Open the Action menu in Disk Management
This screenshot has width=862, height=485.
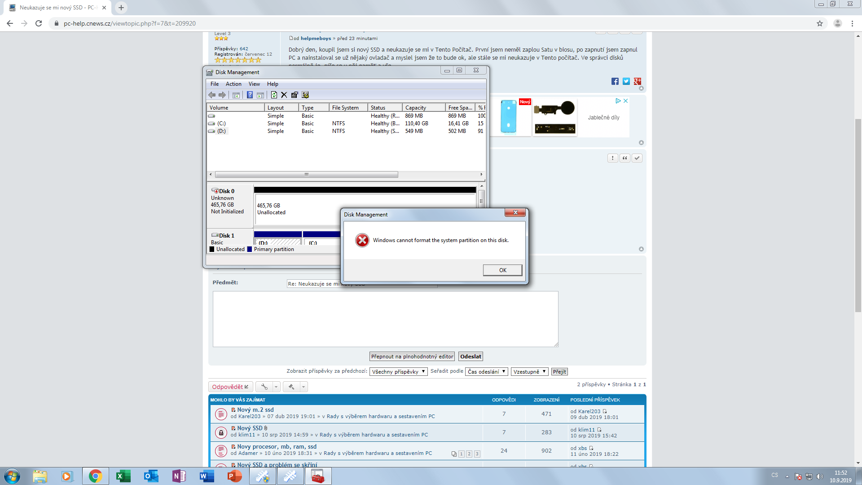click(233, 84)
